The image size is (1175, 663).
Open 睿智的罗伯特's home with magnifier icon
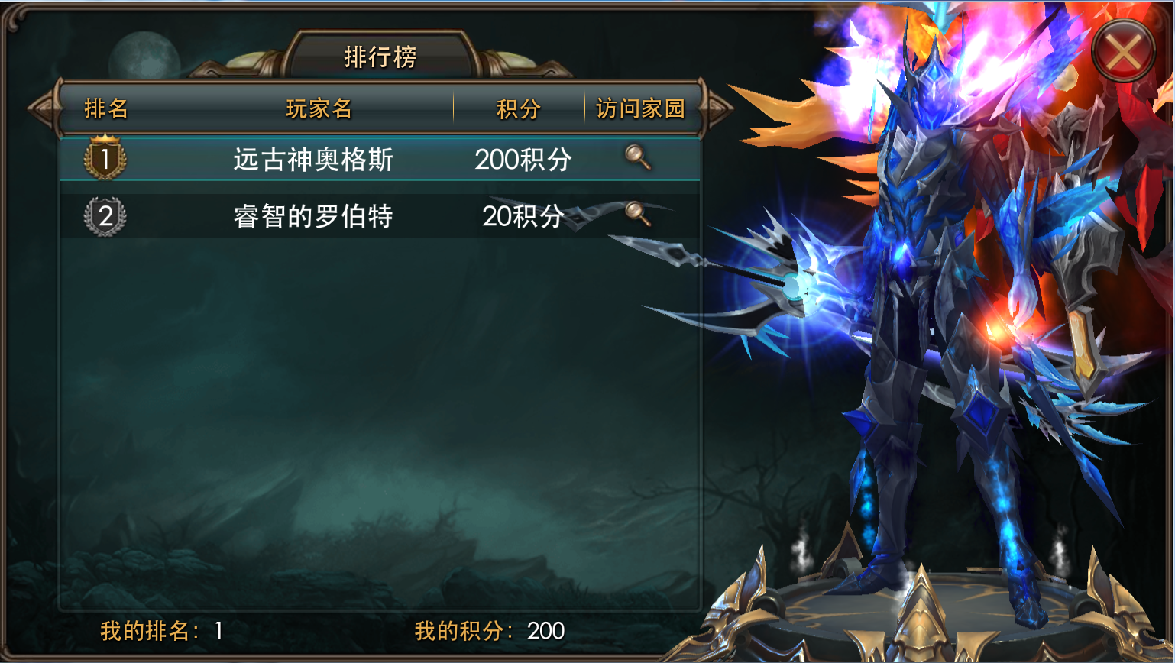[638, 213]
